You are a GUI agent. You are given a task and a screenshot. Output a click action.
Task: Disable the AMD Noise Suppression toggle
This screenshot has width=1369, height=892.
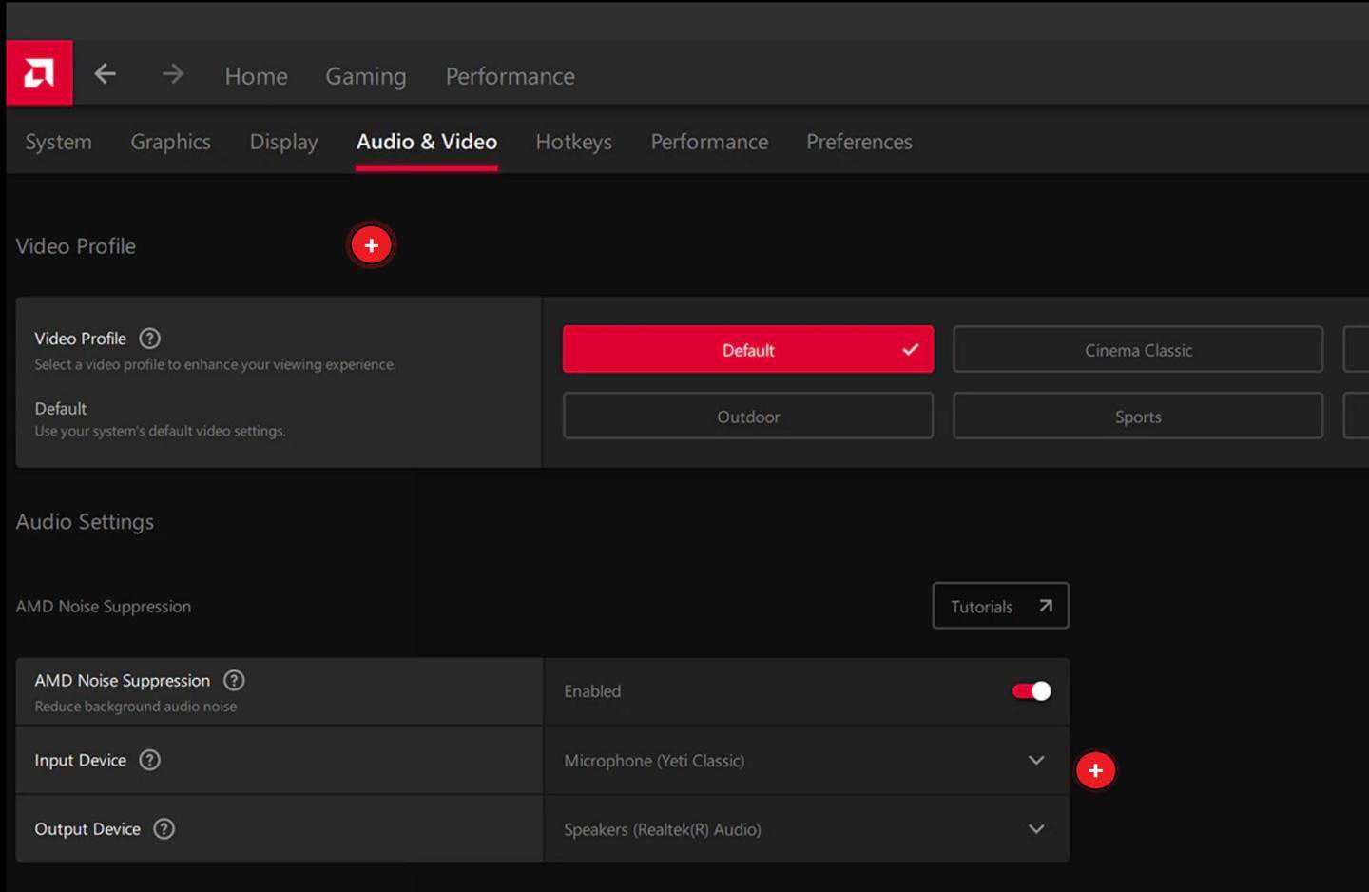[1032, 691]
